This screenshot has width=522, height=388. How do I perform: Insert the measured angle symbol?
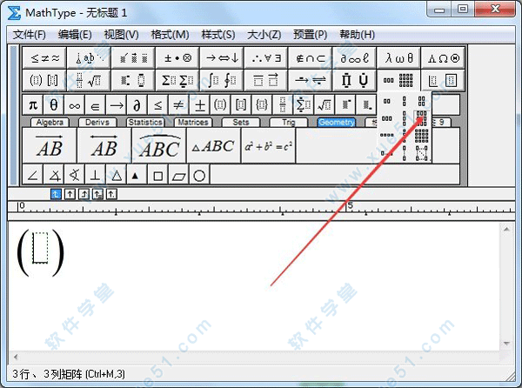click(x=54, y=174)
